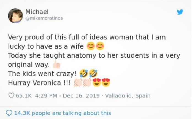Click the first blushing smile emoji after 'wife'

coord(90,46)
